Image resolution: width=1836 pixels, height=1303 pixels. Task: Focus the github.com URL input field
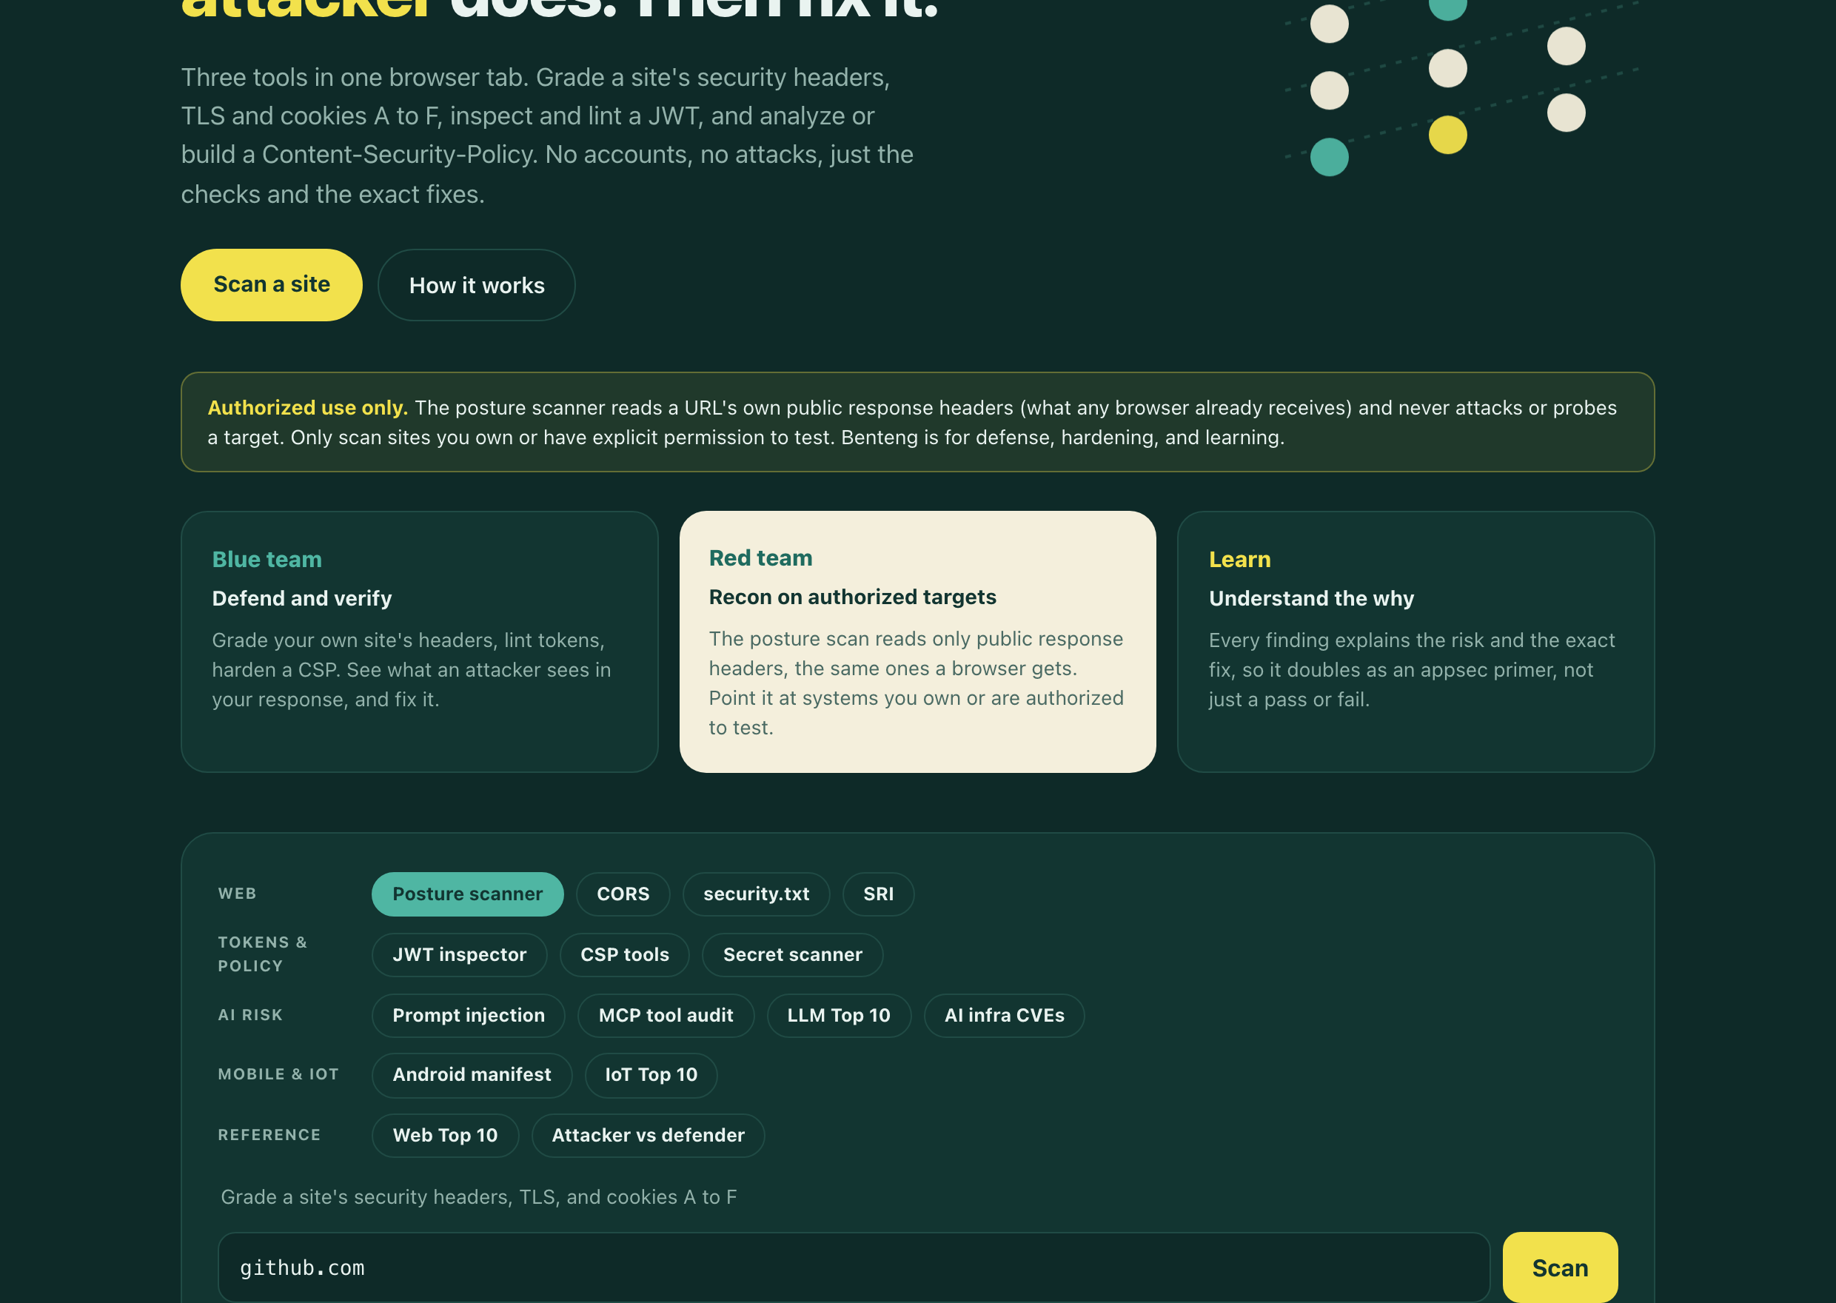(854, 1267)
